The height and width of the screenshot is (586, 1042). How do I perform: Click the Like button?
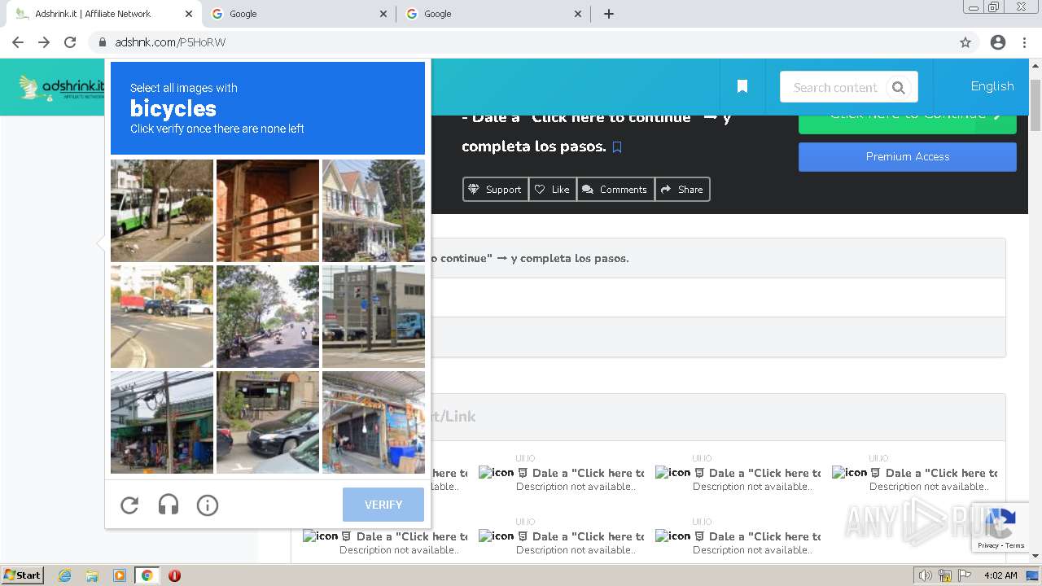click(552, 190)
